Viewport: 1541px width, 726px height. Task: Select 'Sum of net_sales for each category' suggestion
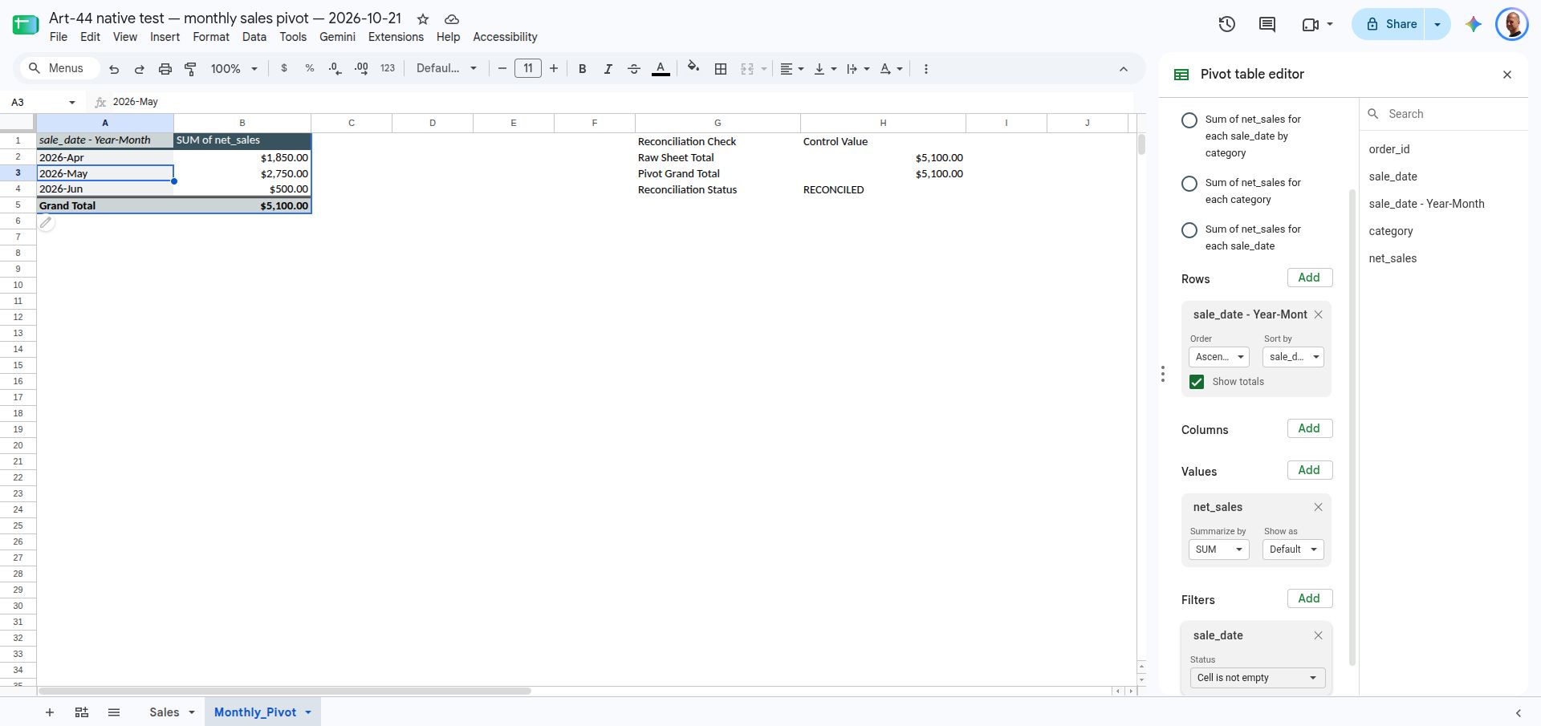pos(1189,184)
